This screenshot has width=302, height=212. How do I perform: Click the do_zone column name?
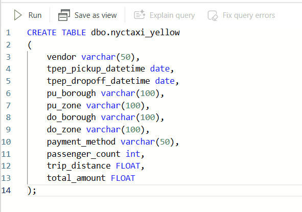(x=64, y=130)
